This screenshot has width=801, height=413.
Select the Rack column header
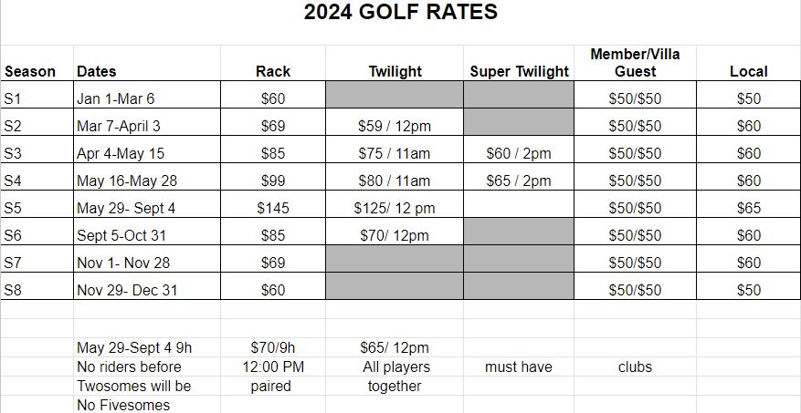click(x=273, y=71)
